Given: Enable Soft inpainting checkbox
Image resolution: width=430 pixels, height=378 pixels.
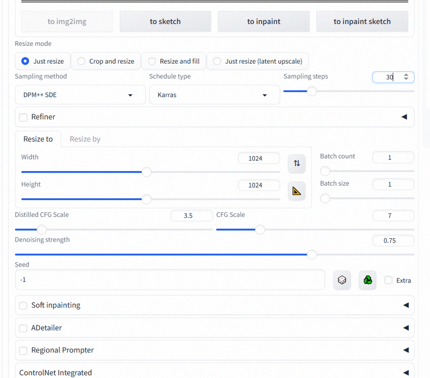Looking at the screenshot, I should 23,306.
